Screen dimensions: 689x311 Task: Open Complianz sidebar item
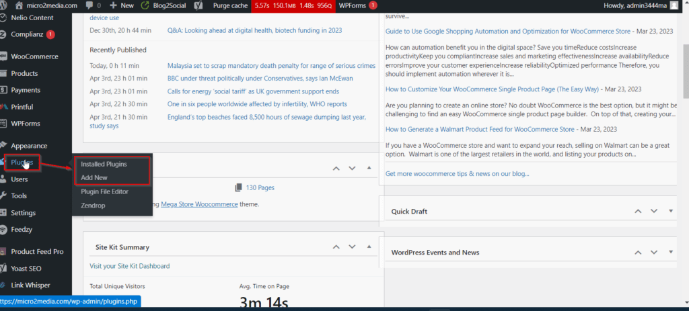(x=27, y=34)
